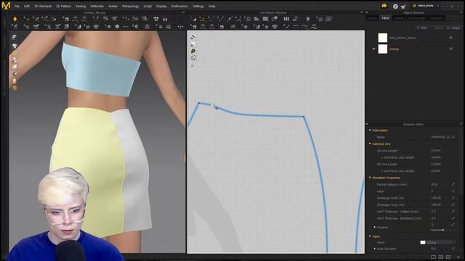Click the pencil icon for Particle Distance

pyautogui.click(x=453, y=184)
